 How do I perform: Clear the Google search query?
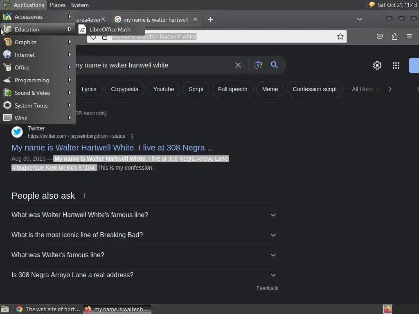coord(238,65)
